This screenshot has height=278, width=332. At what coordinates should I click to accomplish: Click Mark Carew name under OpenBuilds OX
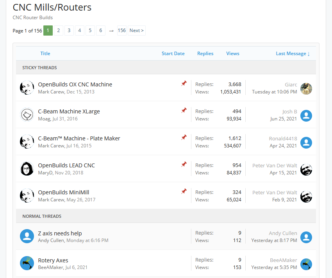pos(51,92)
